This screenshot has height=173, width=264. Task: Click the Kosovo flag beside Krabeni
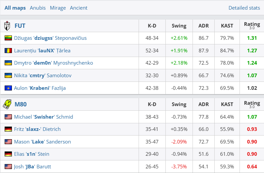point(8,88)
